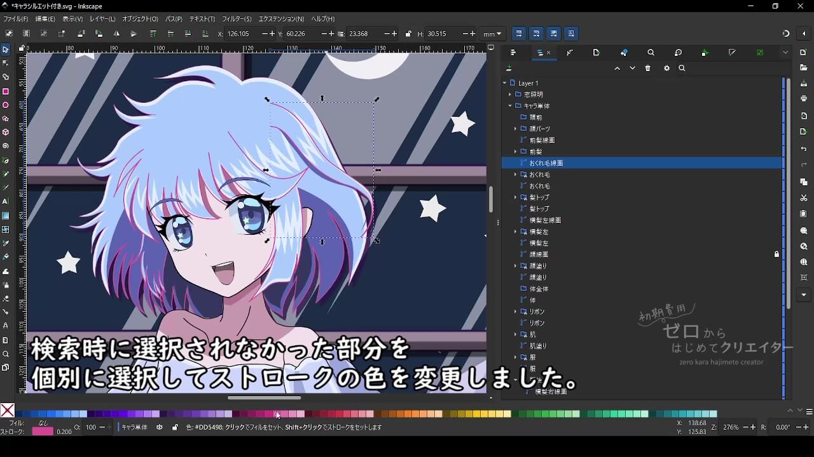Viewport: 814px width, 457px height.
Task: Close the Layers and Objects tab
Action: pyautogui.click(x=549, y=53)
